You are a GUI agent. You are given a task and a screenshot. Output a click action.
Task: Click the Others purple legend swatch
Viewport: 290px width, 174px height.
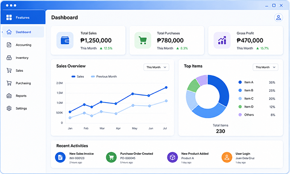pos(240,115)
